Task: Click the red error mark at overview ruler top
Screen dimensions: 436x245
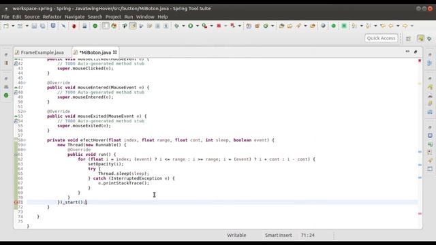Action: 420,61
